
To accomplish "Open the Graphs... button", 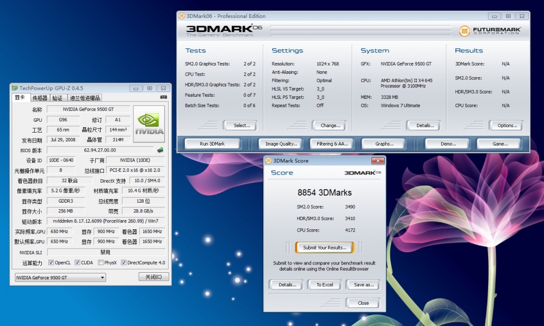I will 384,144.
